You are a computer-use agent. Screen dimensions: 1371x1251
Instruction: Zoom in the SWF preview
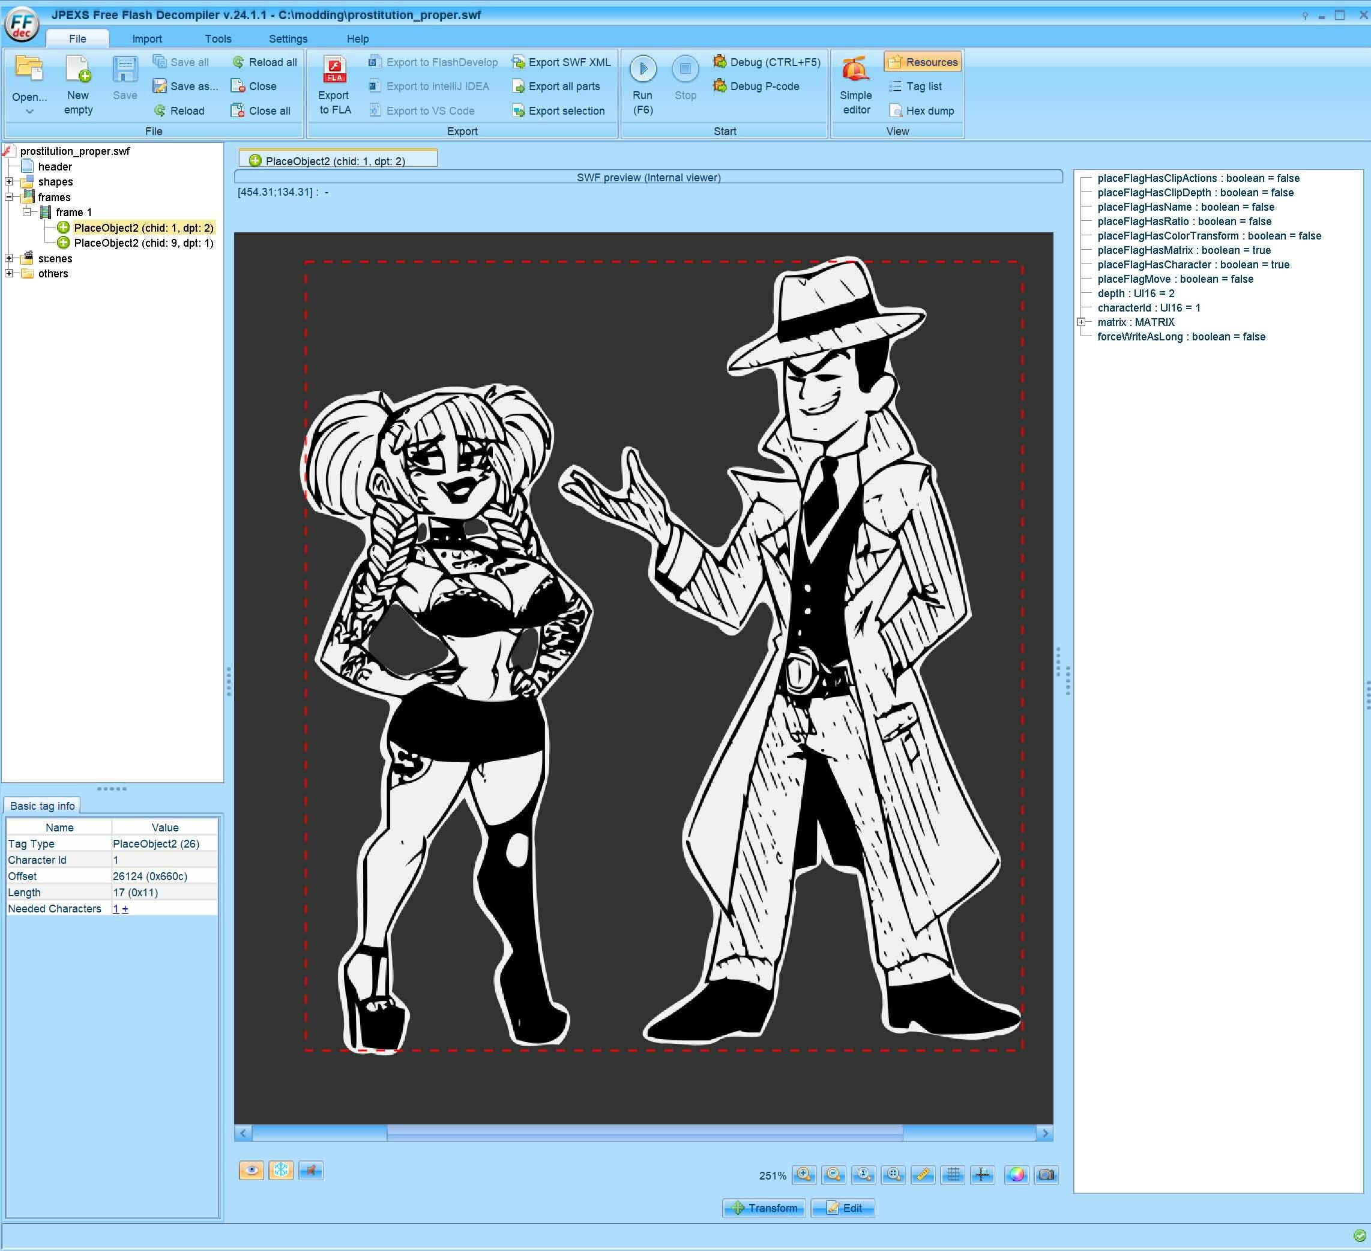(x=804, y=1174)
